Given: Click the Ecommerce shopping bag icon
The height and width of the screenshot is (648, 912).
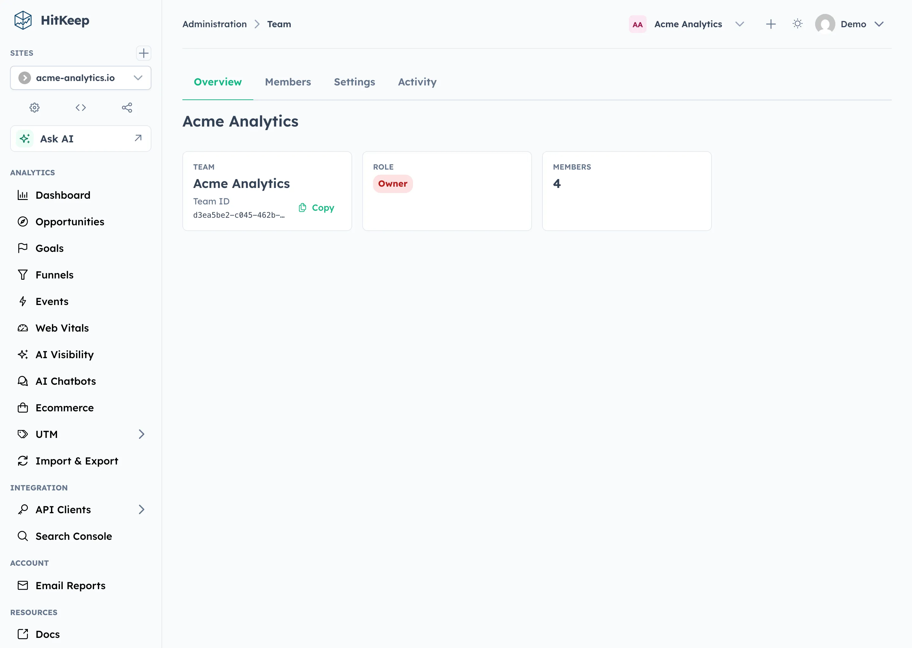Looking at the screenshot, I should 23,408.
